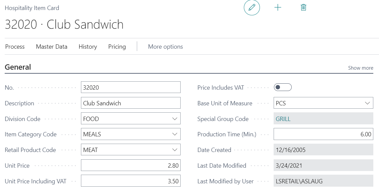Screen dimensions: 379x194
Task: Expand the Item Category Code dropdown
Action: (174, 134)
